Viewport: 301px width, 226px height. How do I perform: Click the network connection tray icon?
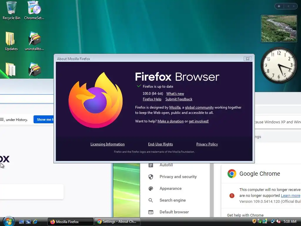tap(272, 221)
